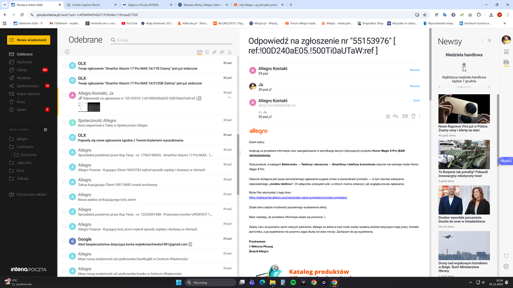513x288 pixels.
Task: Collapse the open message using Zwiń
Action: 416,100
